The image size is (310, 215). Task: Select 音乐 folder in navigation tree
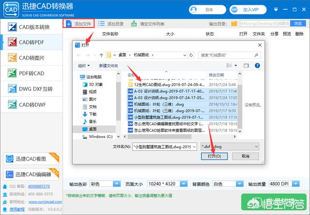pyautogui.click(x=90, y=121)
